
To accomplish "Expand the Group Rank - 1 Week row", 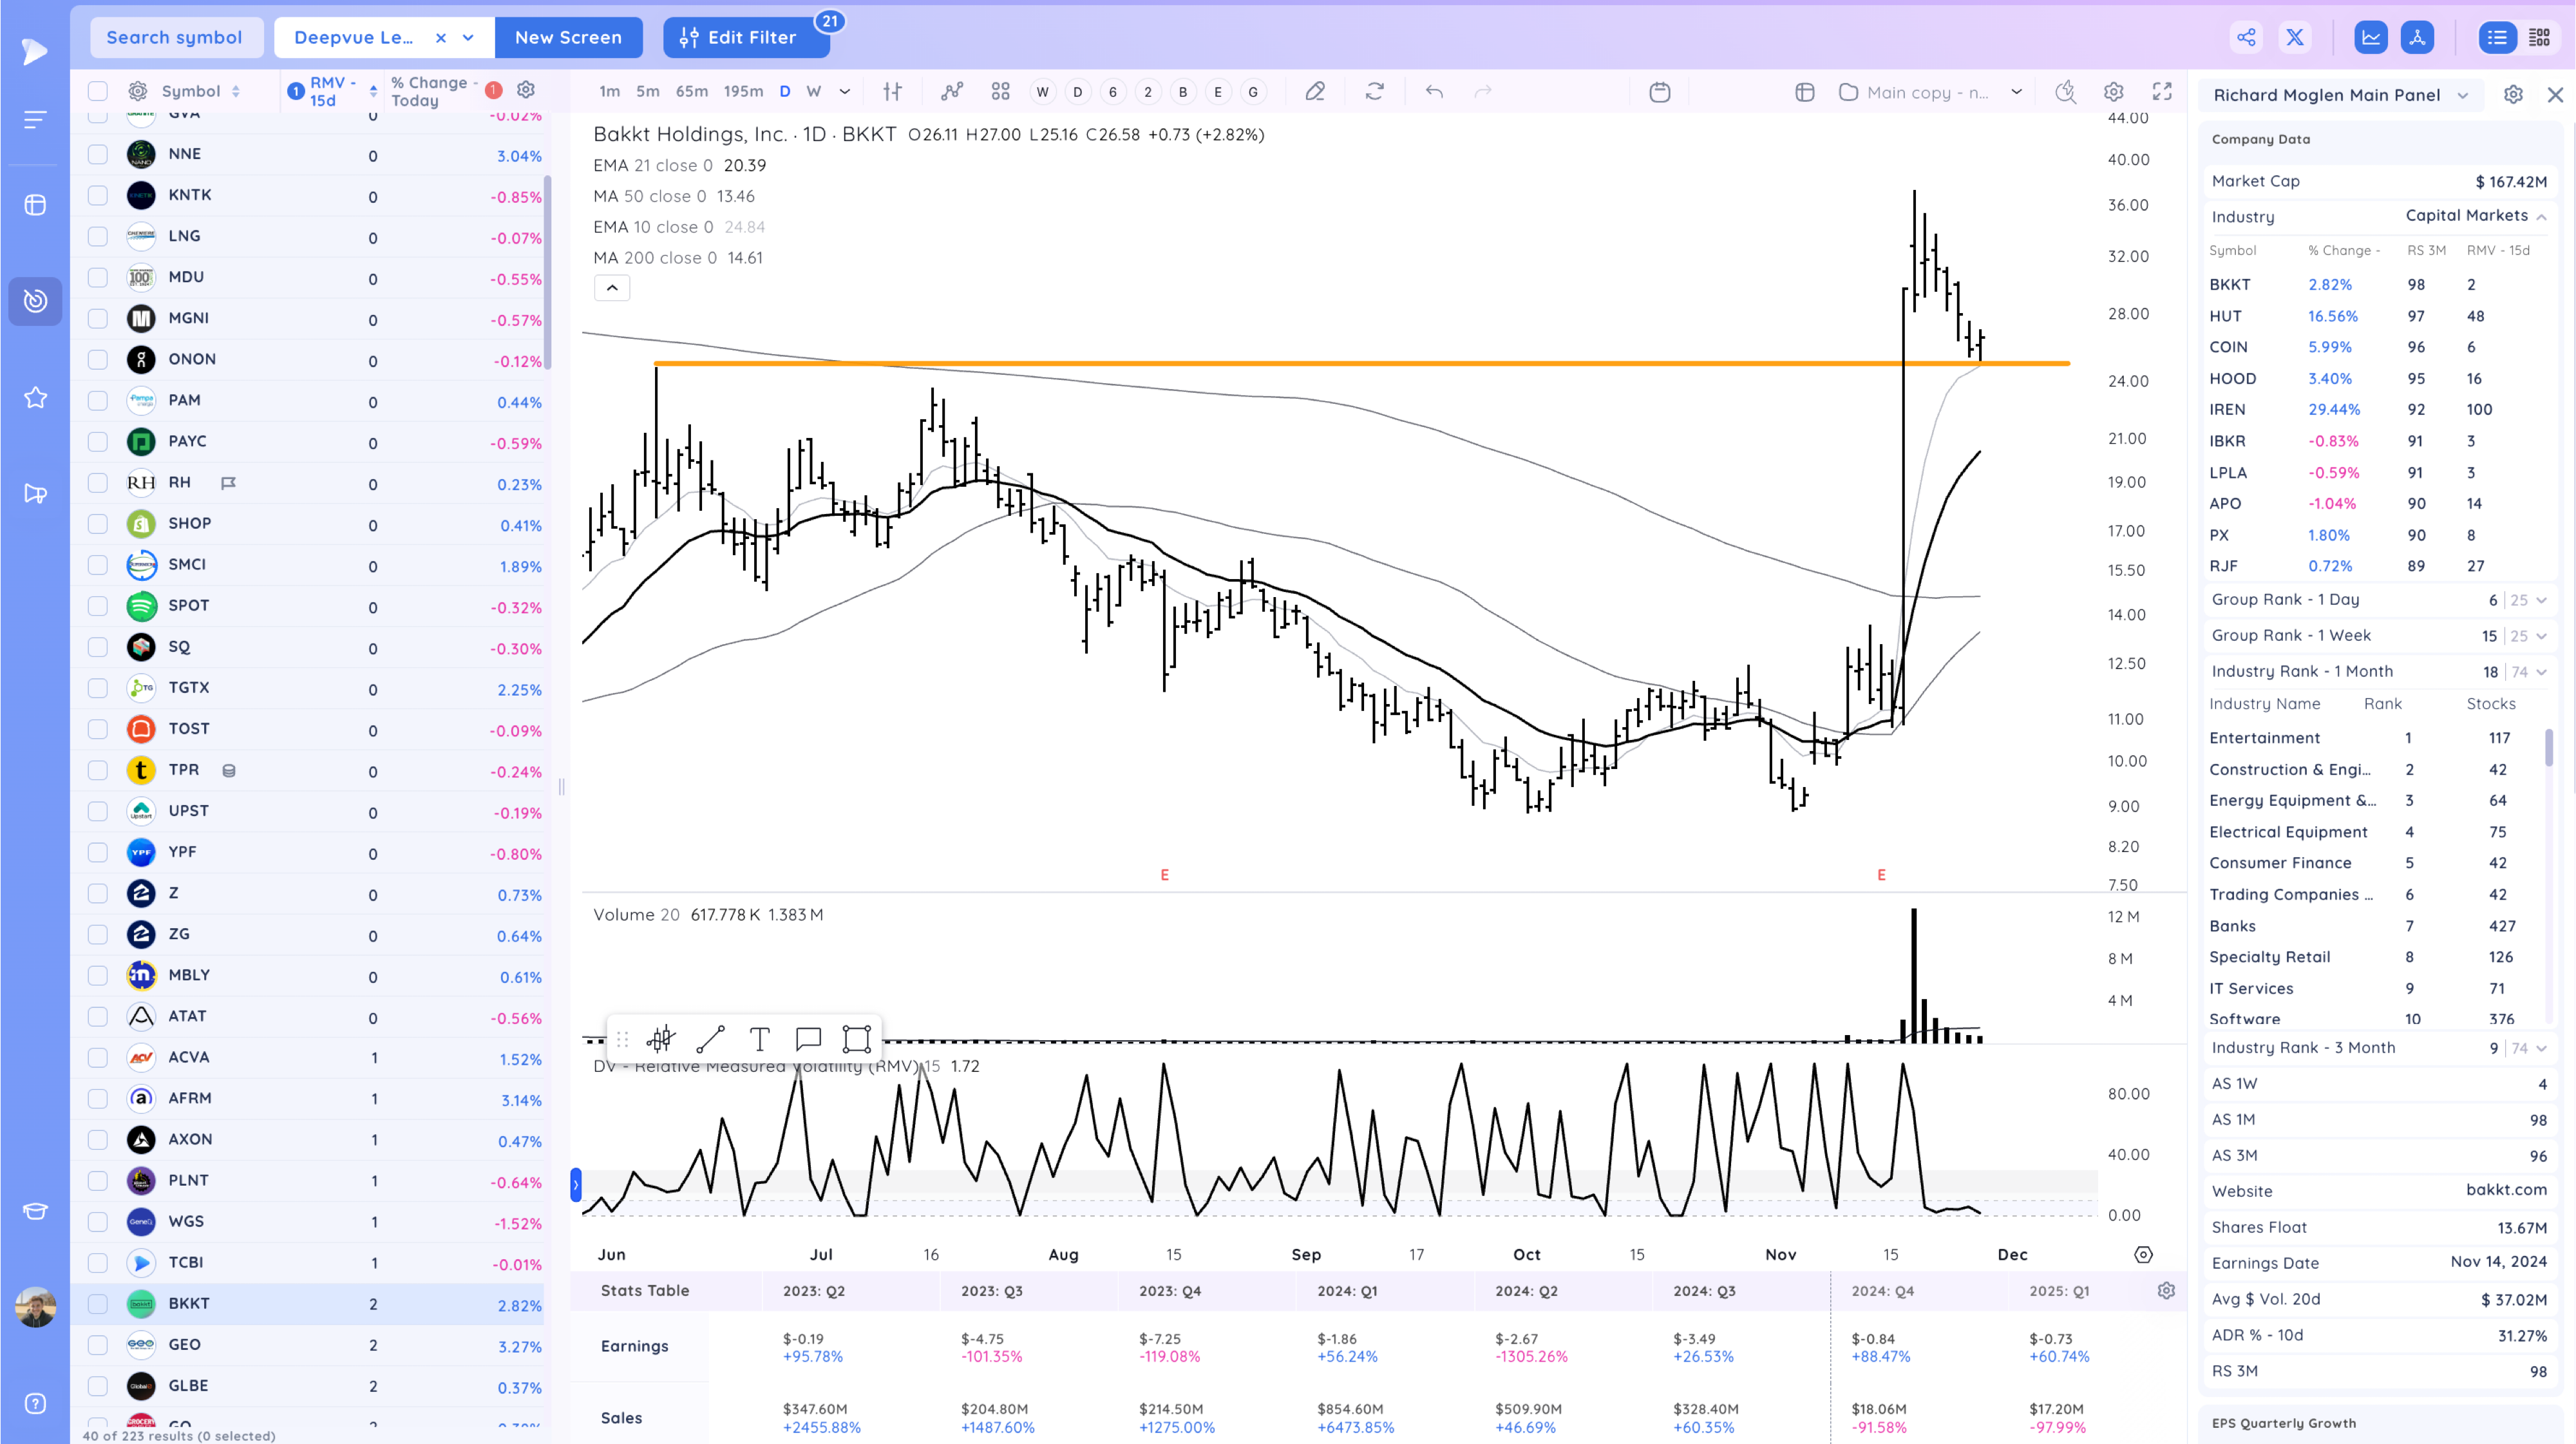I will pyautogui.click(x=2541, y=636).
